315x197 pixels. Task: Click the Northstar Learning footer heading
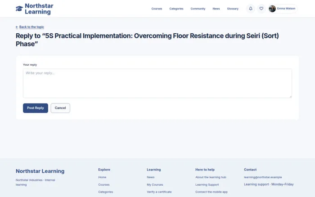[40, 171]
